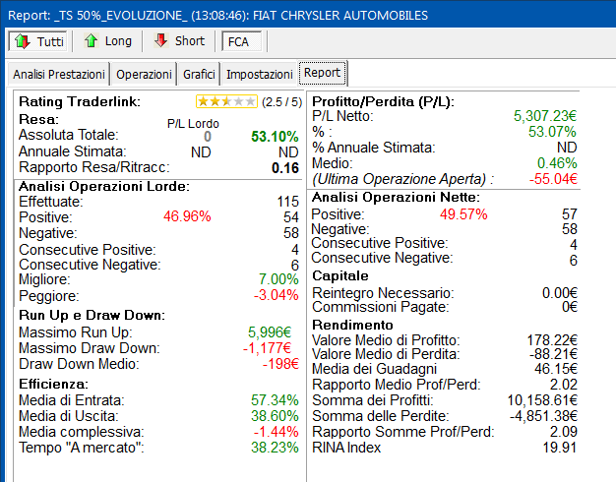The width and height of the screenshot is (616, 482).
Task: Click the 38.23% Tempo A mercato value
Action: pos(275,448)
